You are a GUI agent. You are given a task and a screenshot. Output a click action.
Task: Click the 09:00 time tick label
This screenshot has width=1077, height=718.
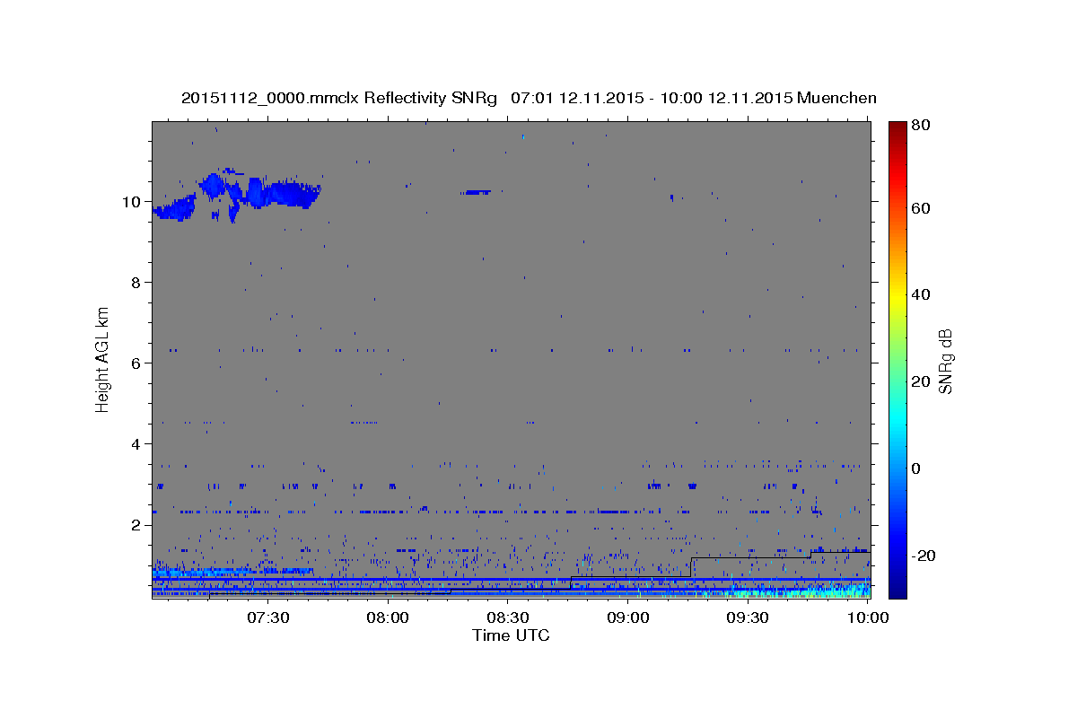(x=627, y=617)
